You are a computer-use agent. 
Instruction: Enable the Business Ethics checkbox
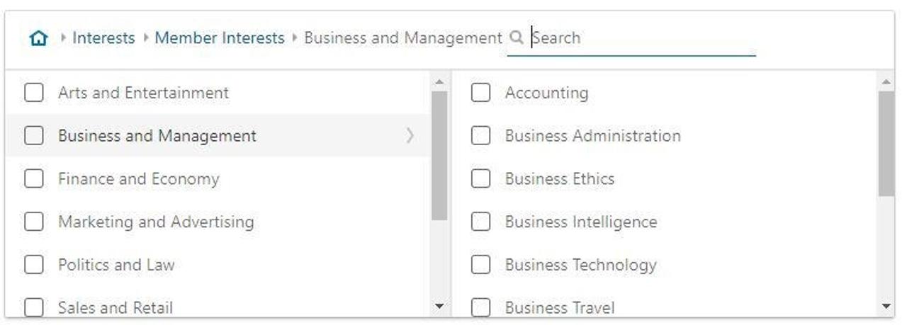click(x=480, y=179)
